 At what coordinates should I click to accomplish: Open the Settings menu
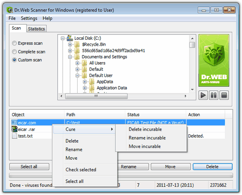[29, 18]
